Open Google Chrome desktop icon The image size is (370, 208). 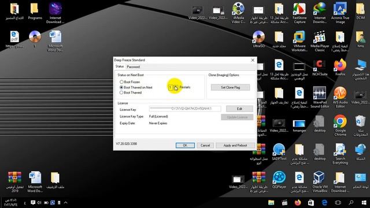[x=340, y=125]
